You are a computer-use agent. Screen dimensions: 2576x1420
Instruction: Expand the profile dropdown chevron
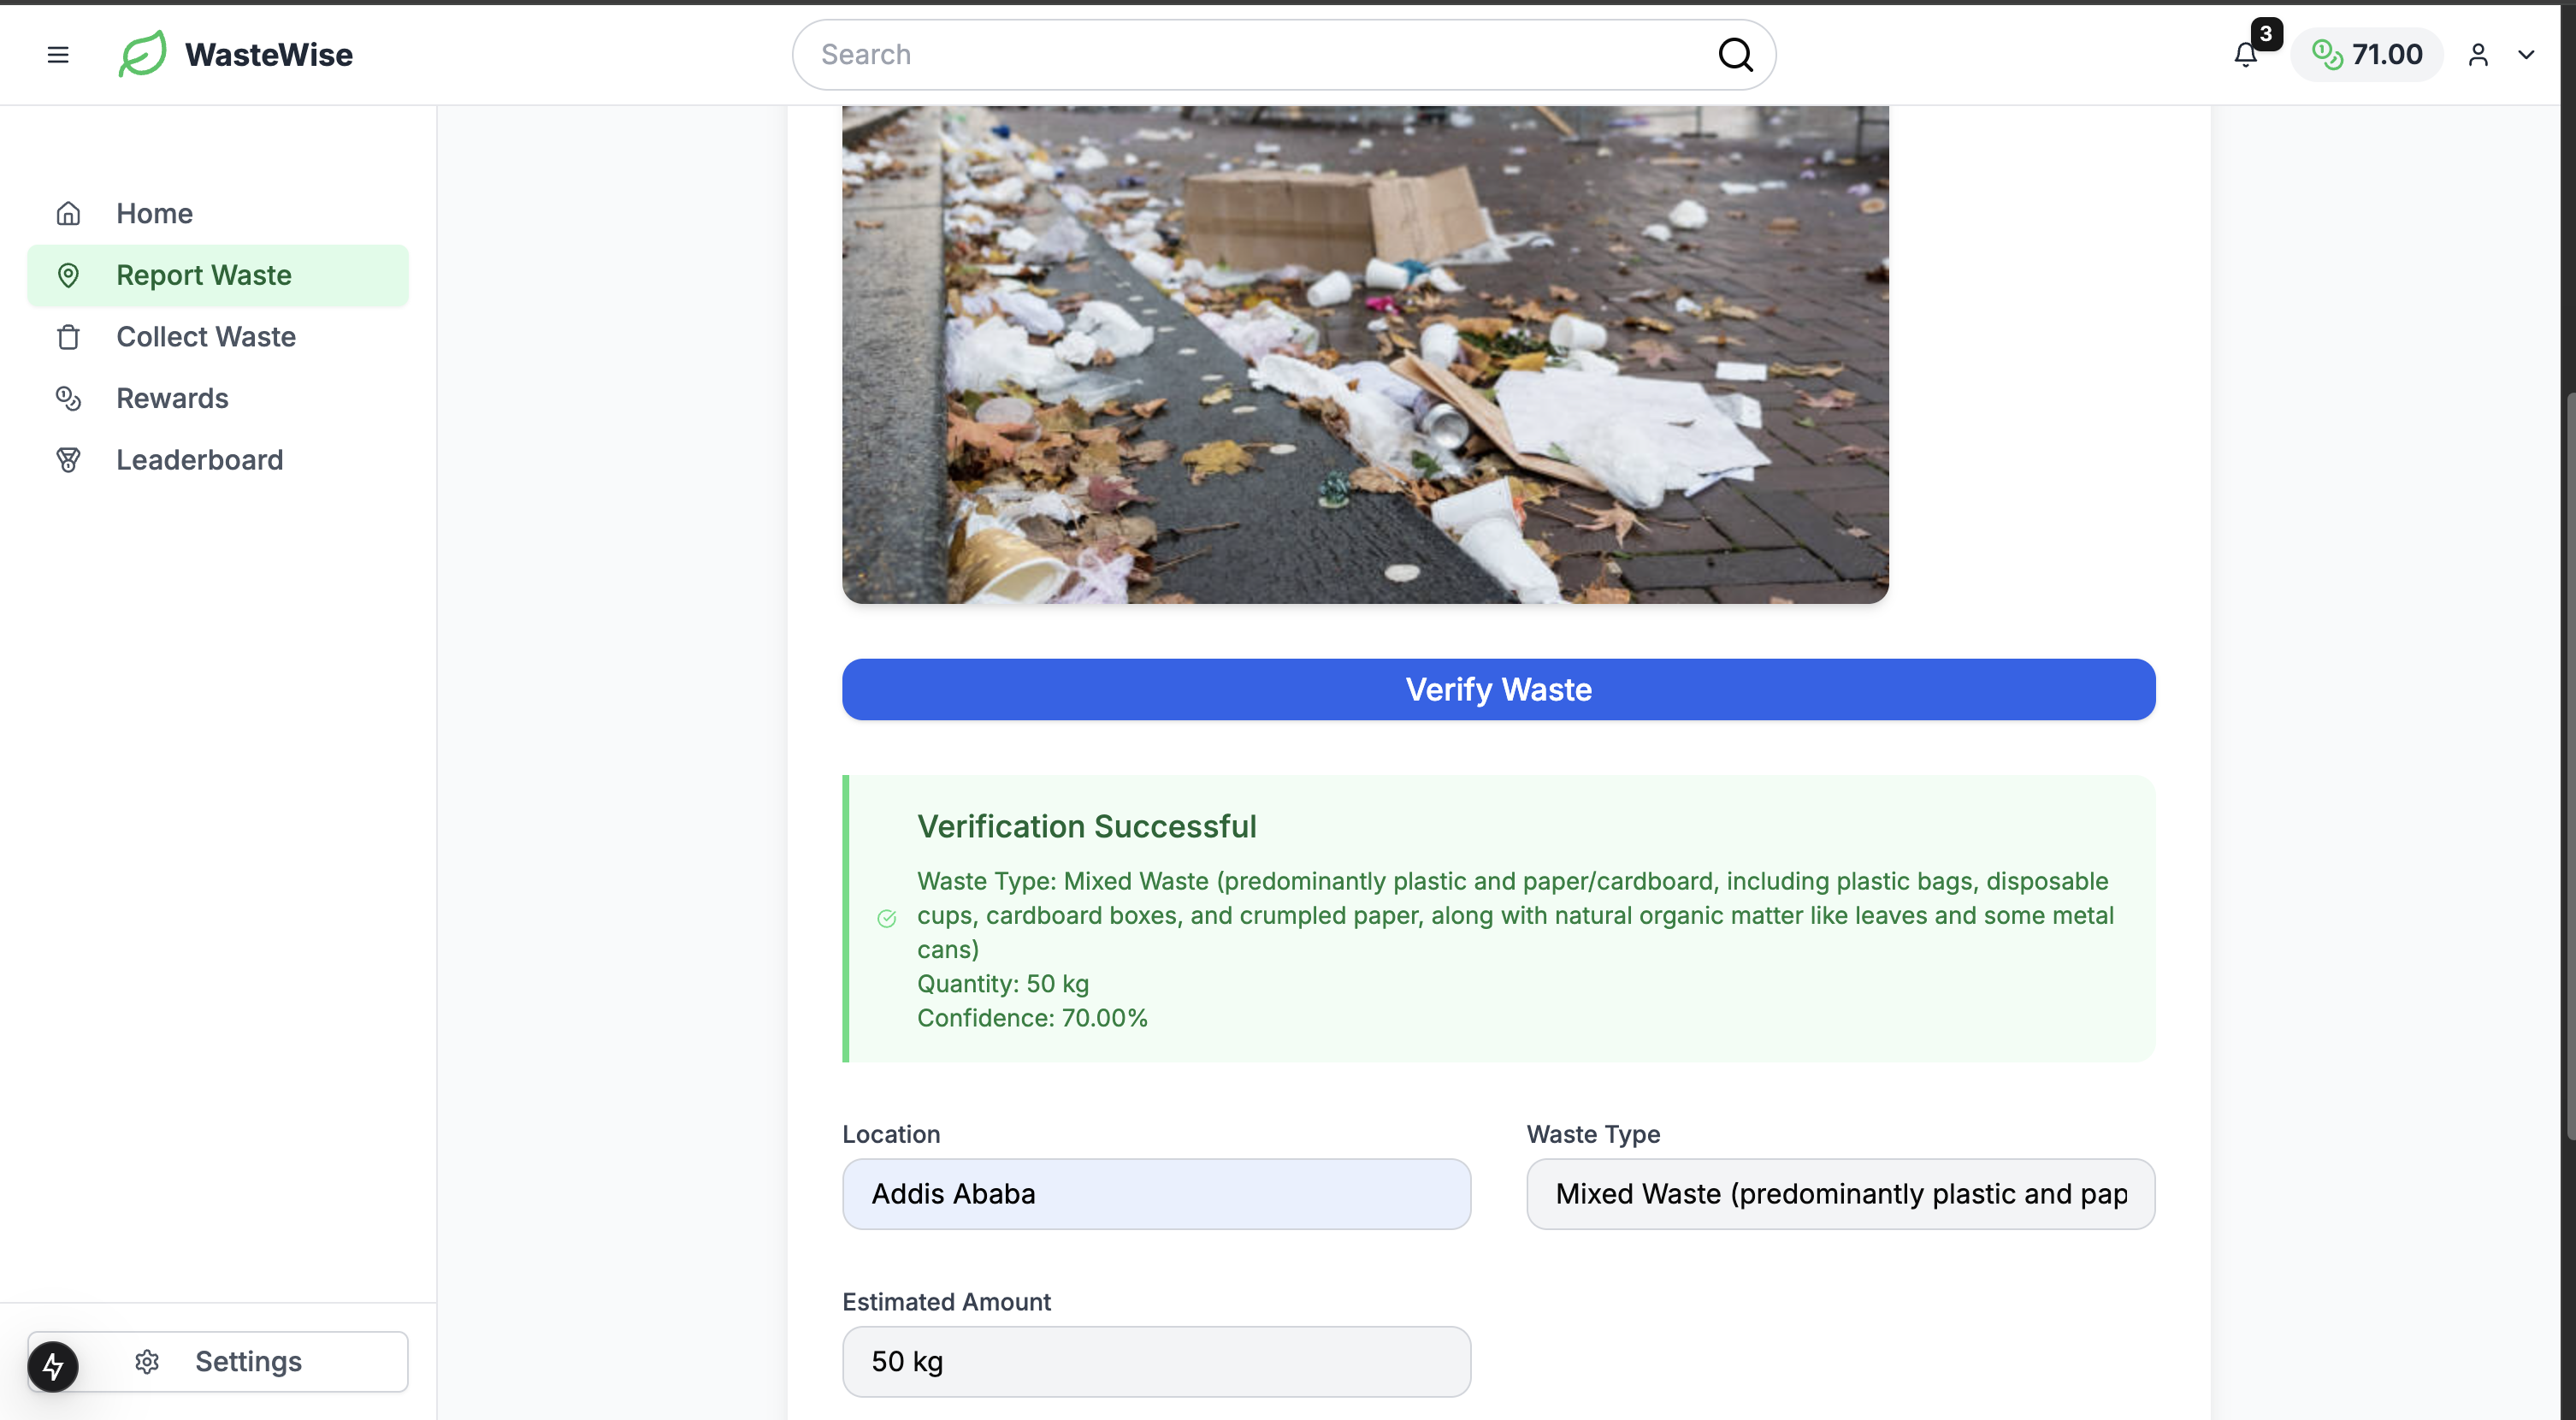coord(2525,55)
